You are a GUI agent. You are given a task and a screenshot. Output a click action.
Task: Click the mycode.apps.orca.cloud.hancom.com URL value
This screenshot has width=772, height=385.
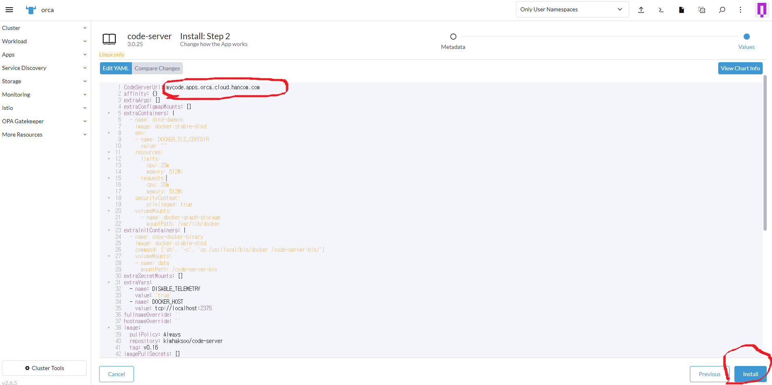coord(213,87)
